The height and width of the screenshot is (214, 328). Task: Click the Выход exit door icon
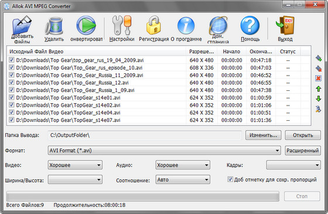click(x=285, y=26)
